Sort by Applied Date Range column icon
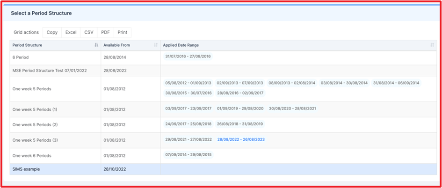This screenshot has height=188, width=442. (x=432, y=45)
